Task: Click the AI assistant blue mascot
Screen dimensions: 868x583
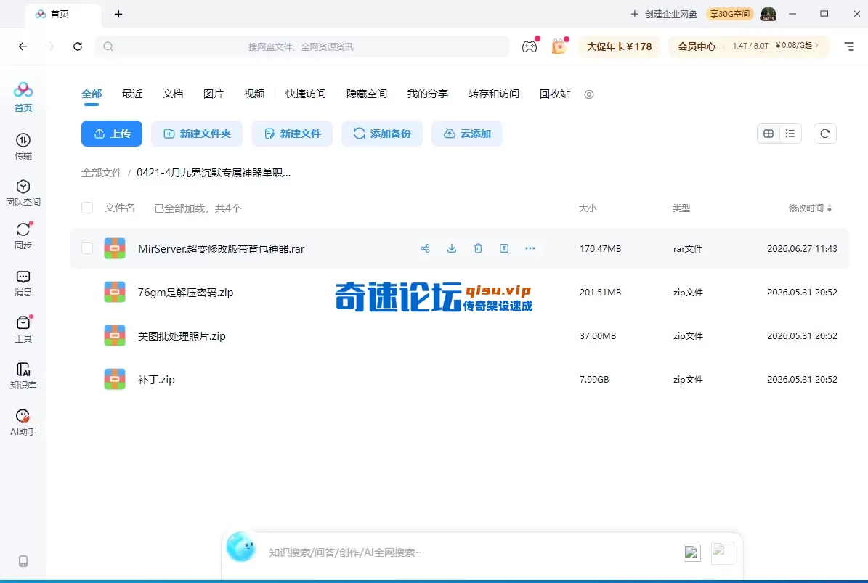Action: 241,547
